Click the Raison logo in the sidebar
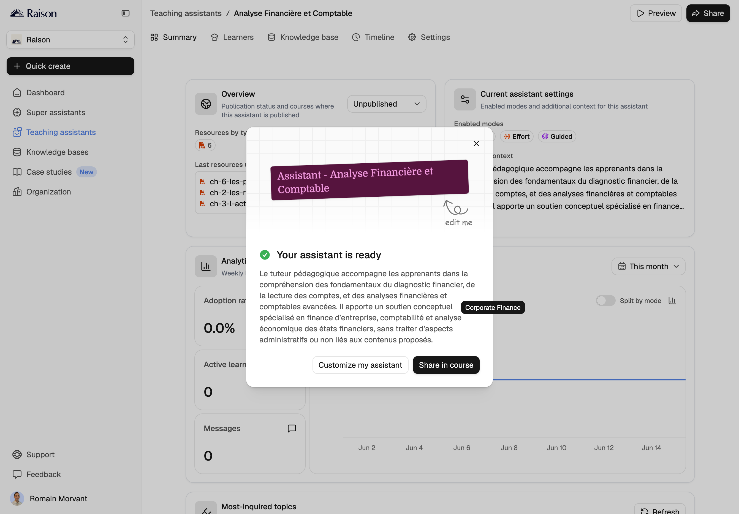This screenshot has width=739, height=514. [x=34, y=13]
